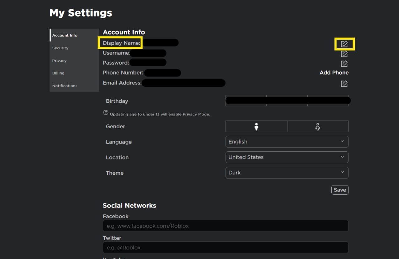
Task: Open the Privacy settings section
Action: pos(59,61)
